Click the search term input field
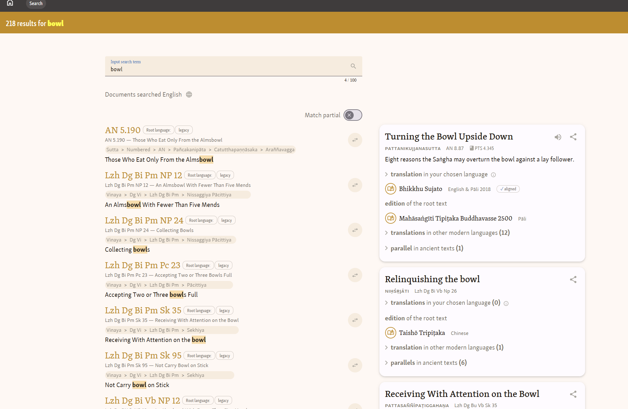This screenshot has width=628, height=409. coord(225,69)
